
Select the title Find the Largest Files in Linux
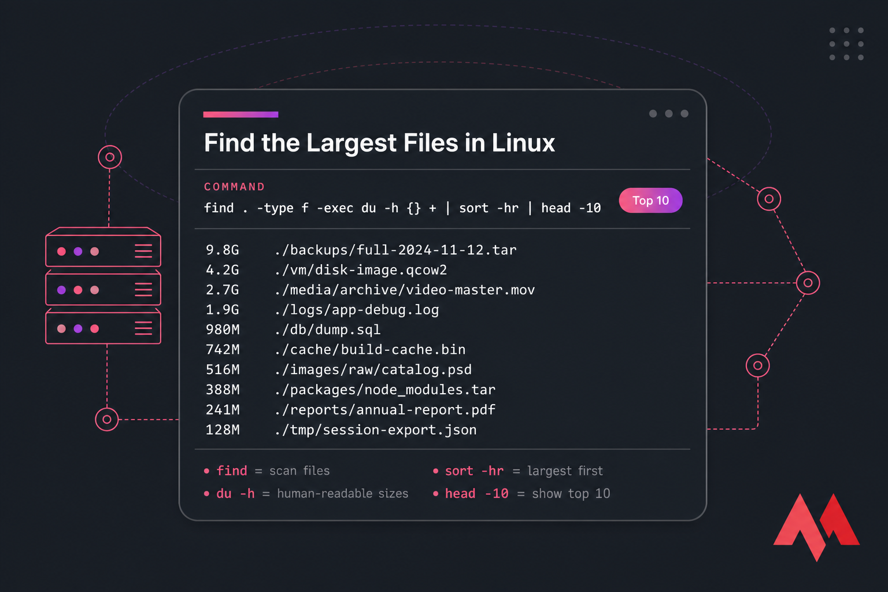pos(379,143)
